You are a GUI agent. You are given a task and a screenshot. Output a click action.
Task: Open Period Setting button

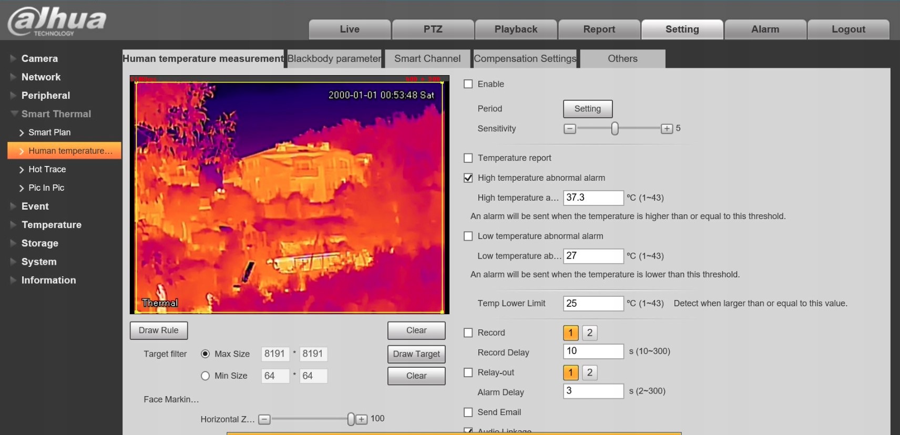(x=587, y=109)
